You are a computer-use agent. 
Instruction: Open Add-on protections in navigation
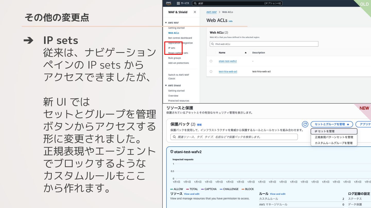click(178, 63)
